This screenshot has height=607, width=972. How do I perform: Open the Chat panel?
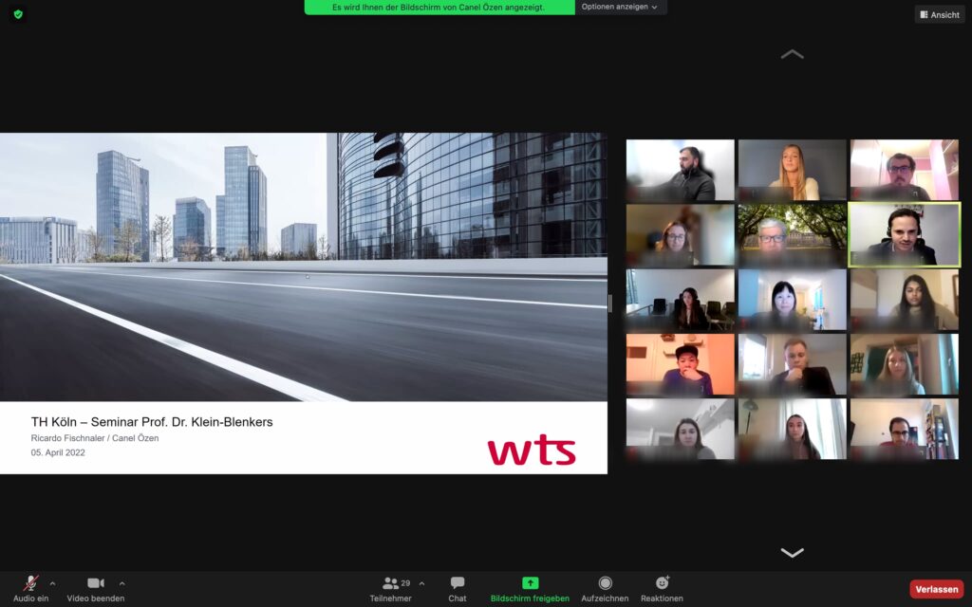pyautogui.click(x=458, y=588)
